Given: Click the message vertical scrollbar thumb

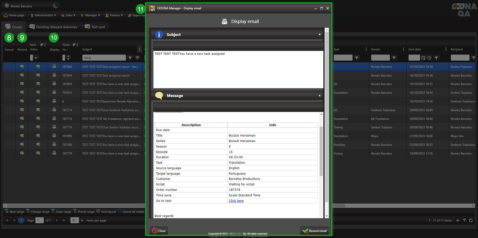Looking at the screenshot, I should (x=321, y=151).
